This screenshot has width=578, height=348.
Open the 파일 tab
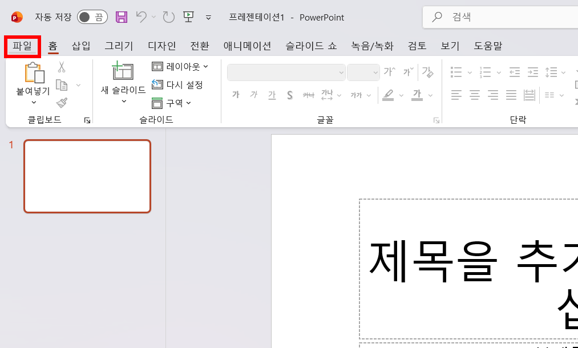pos(22,46)
